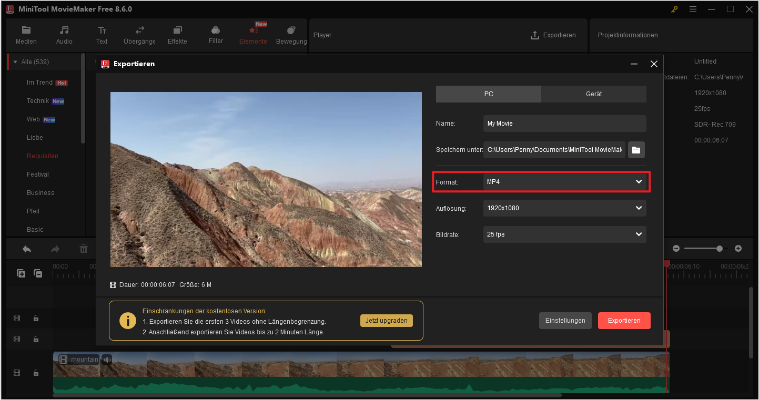This screenshot has width=759, height=400.
Task: Switch to the Gerät tab
Action: [593, 94]
